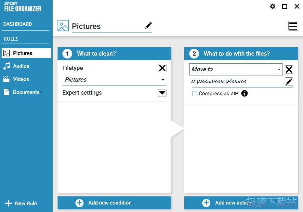Select the Audios rule in the sidebar

pyautogui.click(x=21, y=66)
